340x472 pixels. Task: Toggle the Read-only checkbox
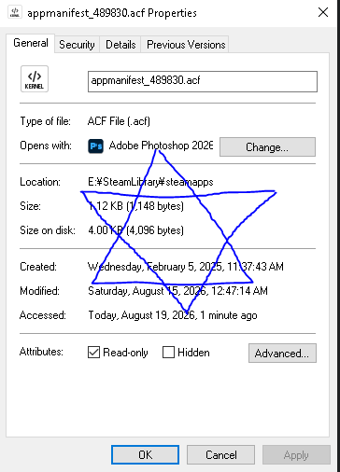(x=93, y=353)
